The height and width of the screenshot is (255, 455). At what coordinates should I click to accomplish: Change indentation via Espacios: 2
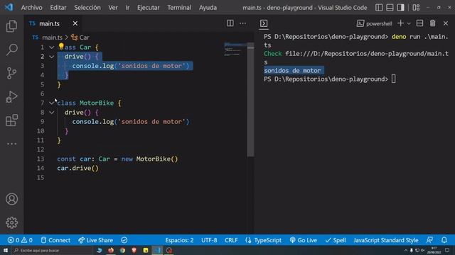tap(179, 240)
